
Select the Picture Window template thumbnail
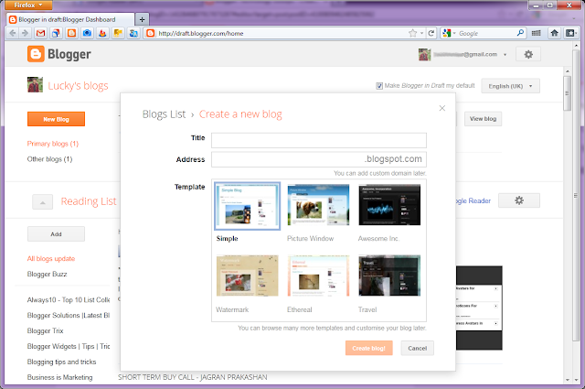318,205
